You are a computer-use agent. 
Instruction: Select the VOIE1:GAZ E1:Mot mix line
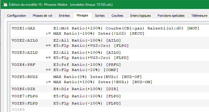coord(109,28)
